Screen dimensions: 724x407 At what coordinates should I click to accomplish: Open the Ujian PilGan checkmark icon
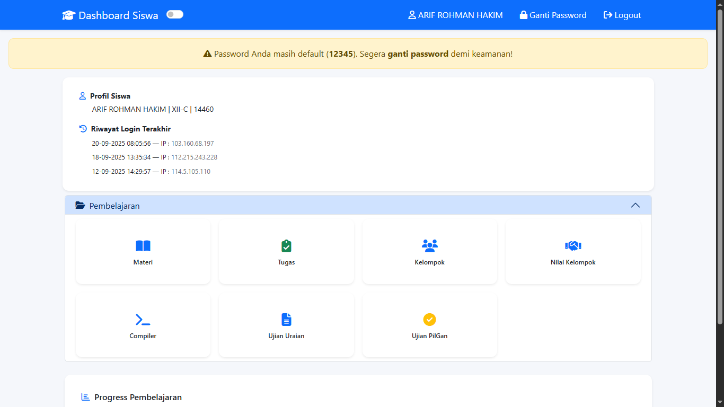(429, 319)
